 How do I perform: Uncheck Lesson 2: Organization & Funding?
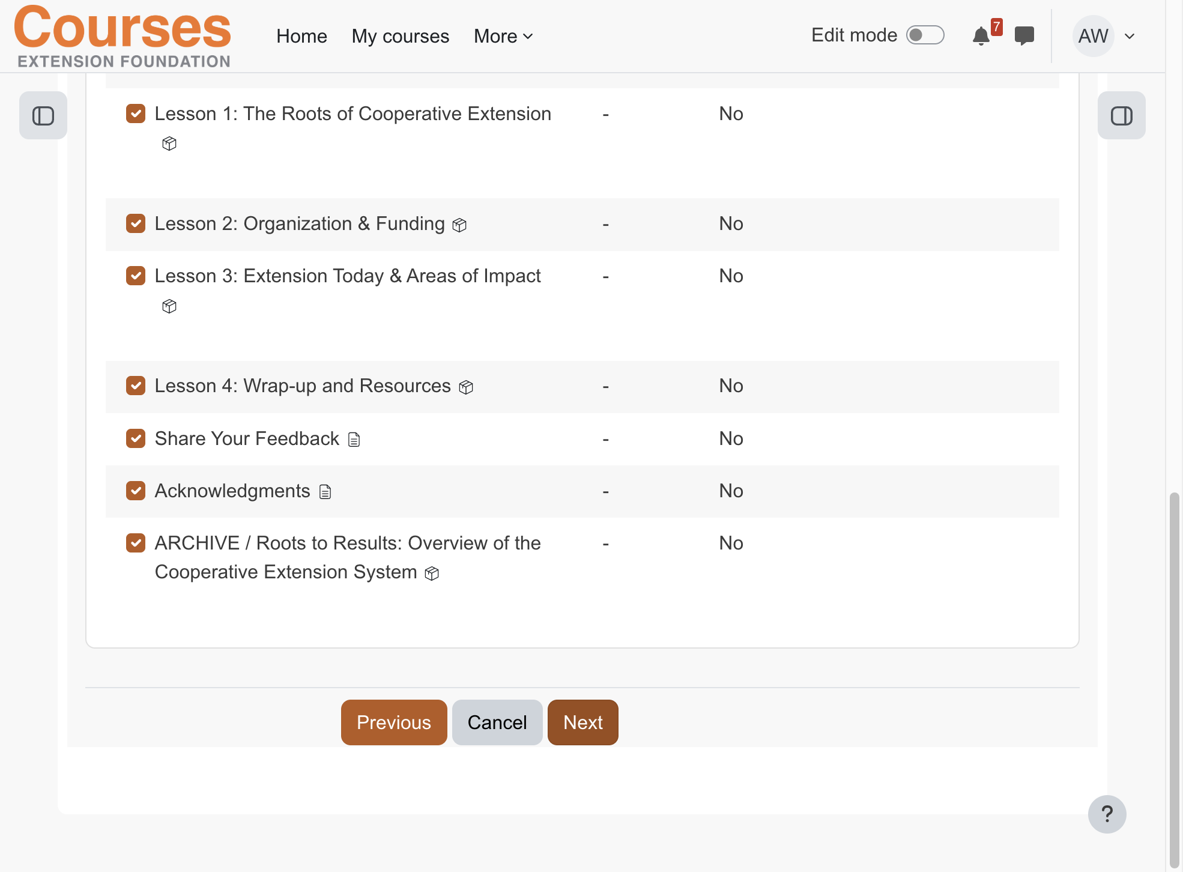(x=136, y=223)
